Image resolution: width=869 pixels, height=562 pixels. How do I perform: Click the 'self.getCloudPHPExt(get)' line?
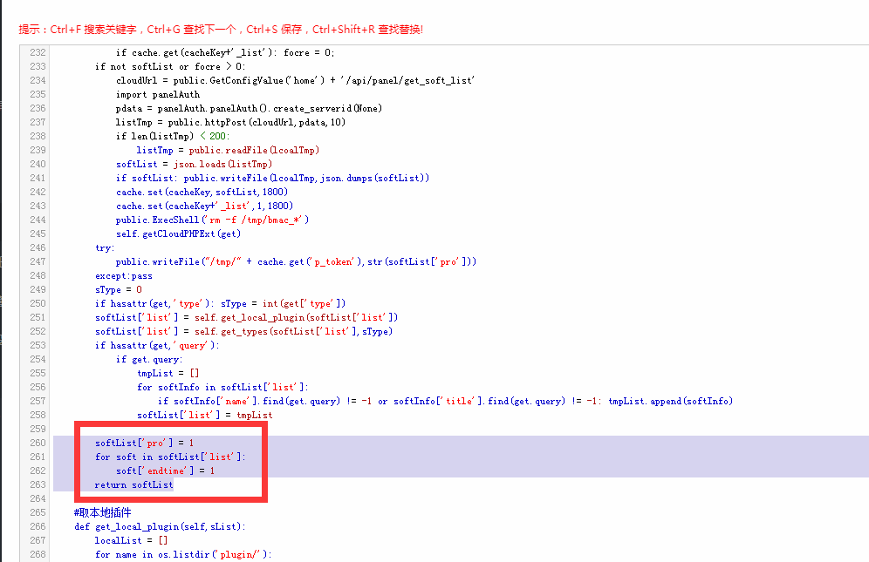(178, 234)
